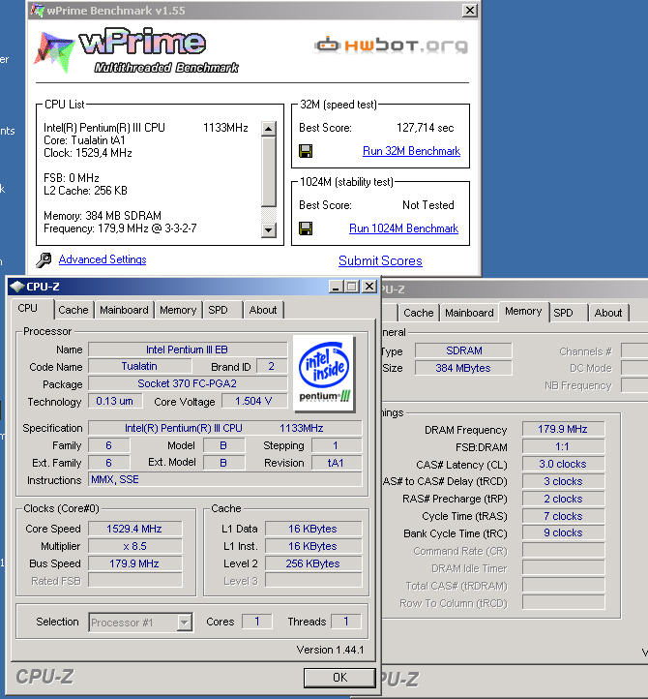
Task: Click DRAM Frequency value 179.9 MHz
Action: tap(563, 429)
